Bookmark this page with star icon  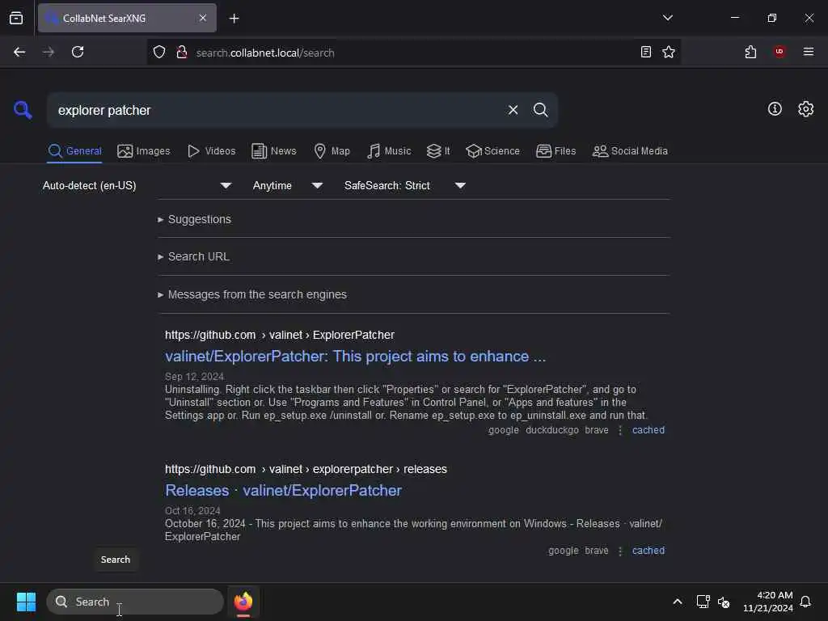pyautogui.click(x=669, y=52)
